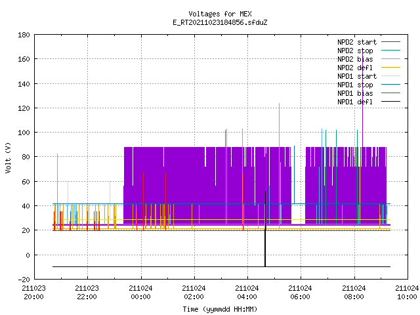This screenshot has width=420, height=315.
Task: Click the NPD2 defl orange legend line
Action: (x=390, y=68)
